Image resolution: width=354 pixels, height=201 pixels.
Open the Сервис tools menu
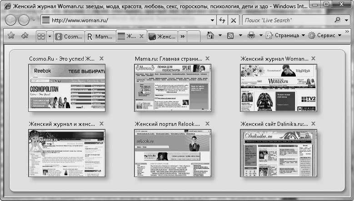tap(324, 36)
